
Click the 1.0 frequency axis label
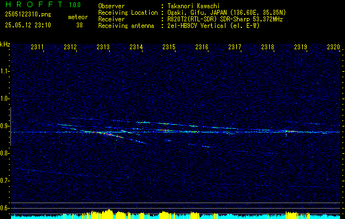tap(5, 99)
